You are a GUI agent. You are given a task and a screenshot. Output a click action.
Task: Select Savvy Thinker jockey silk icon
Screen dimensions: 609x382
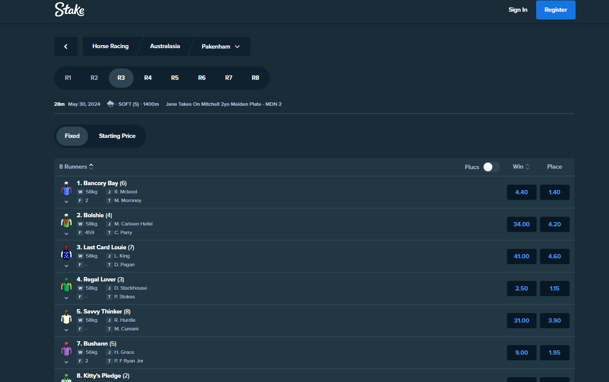[66, 317]
